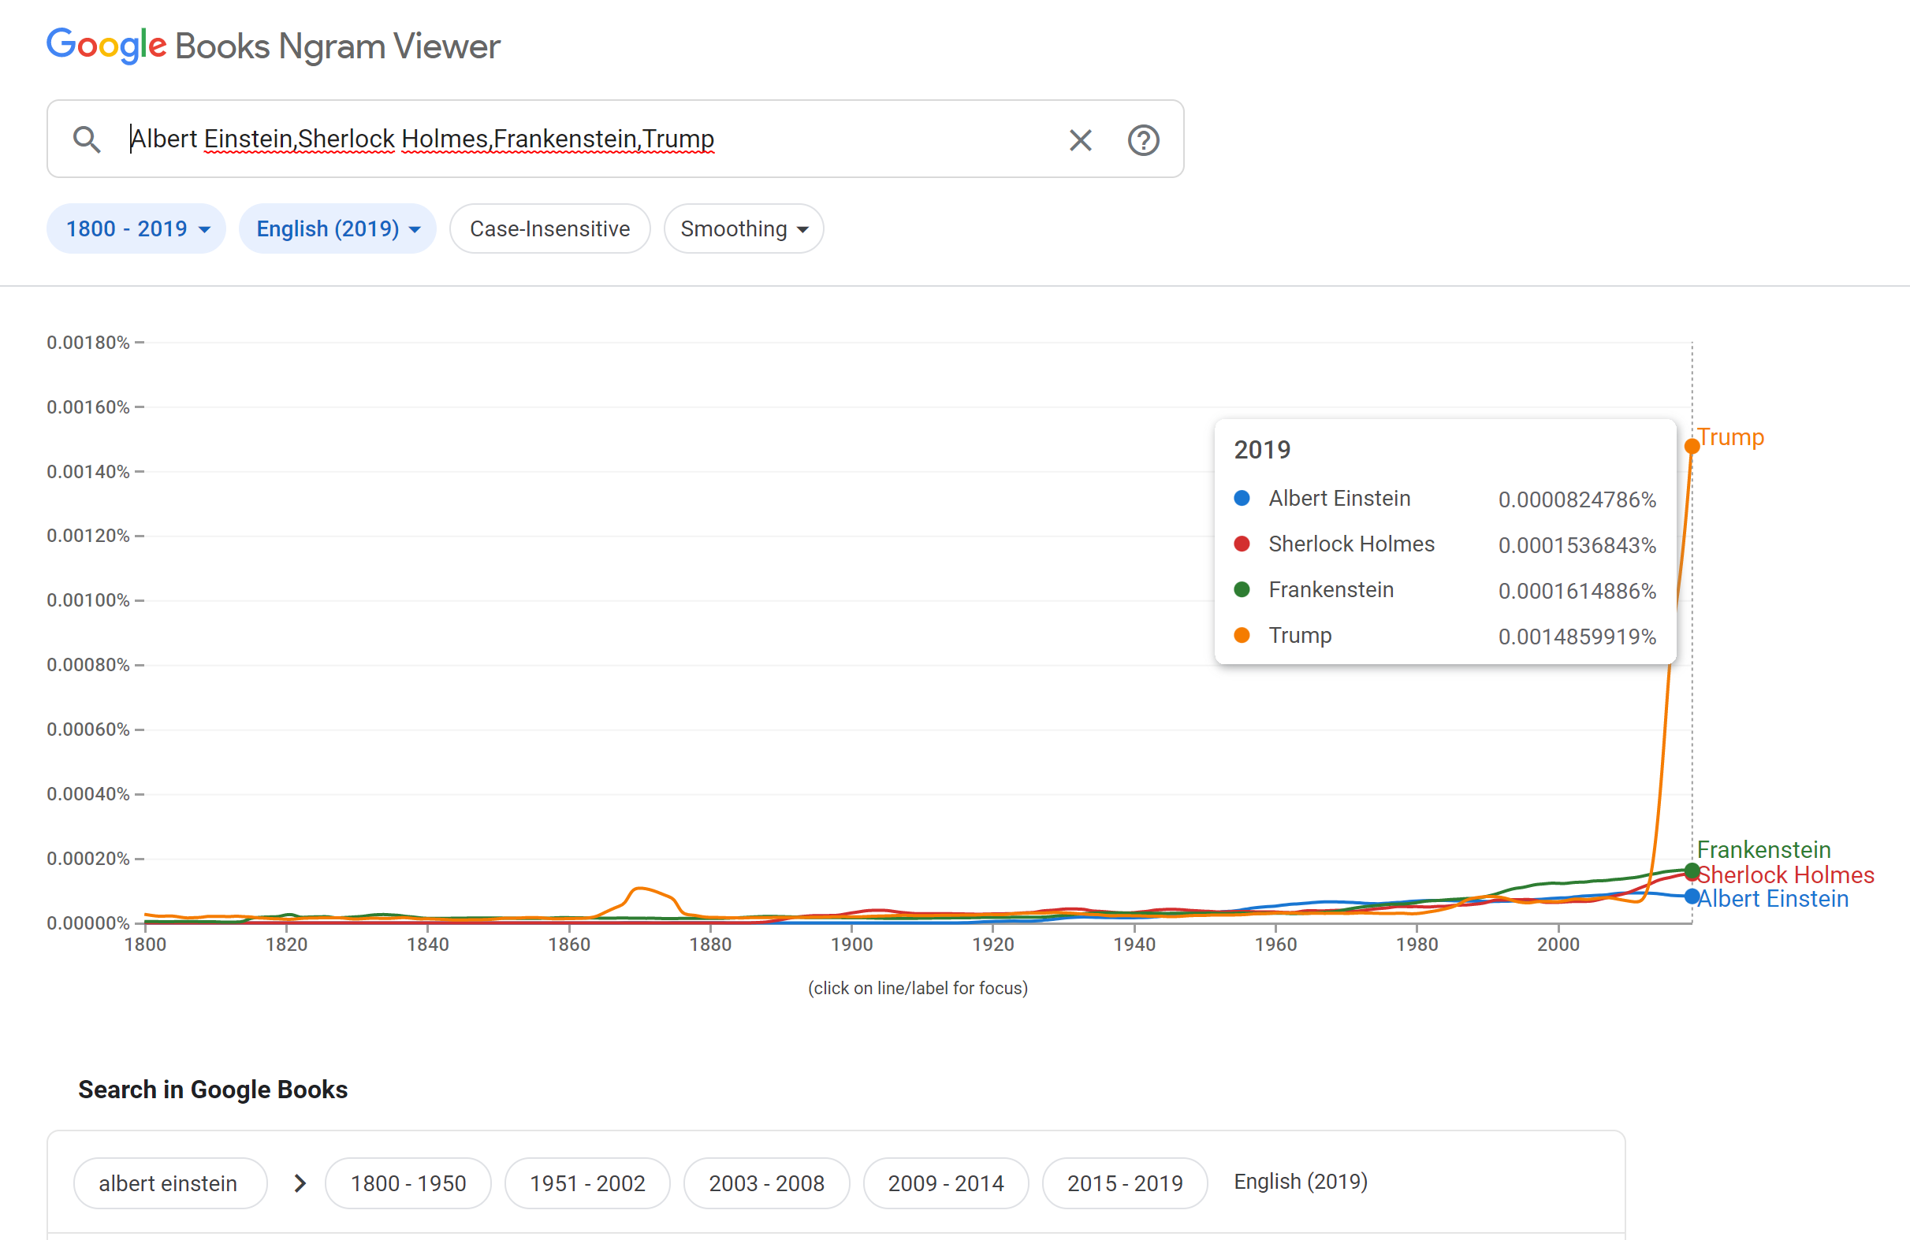Select the 1800 - 1950 books range

pyautogui.click(x=408, y=1183)
